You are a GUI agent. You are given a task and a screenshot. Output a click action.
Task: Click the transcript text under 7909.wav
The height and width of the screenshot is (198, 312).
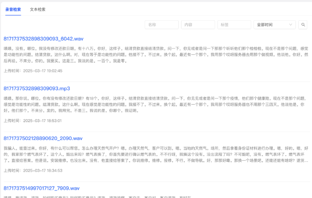[95, 197]
